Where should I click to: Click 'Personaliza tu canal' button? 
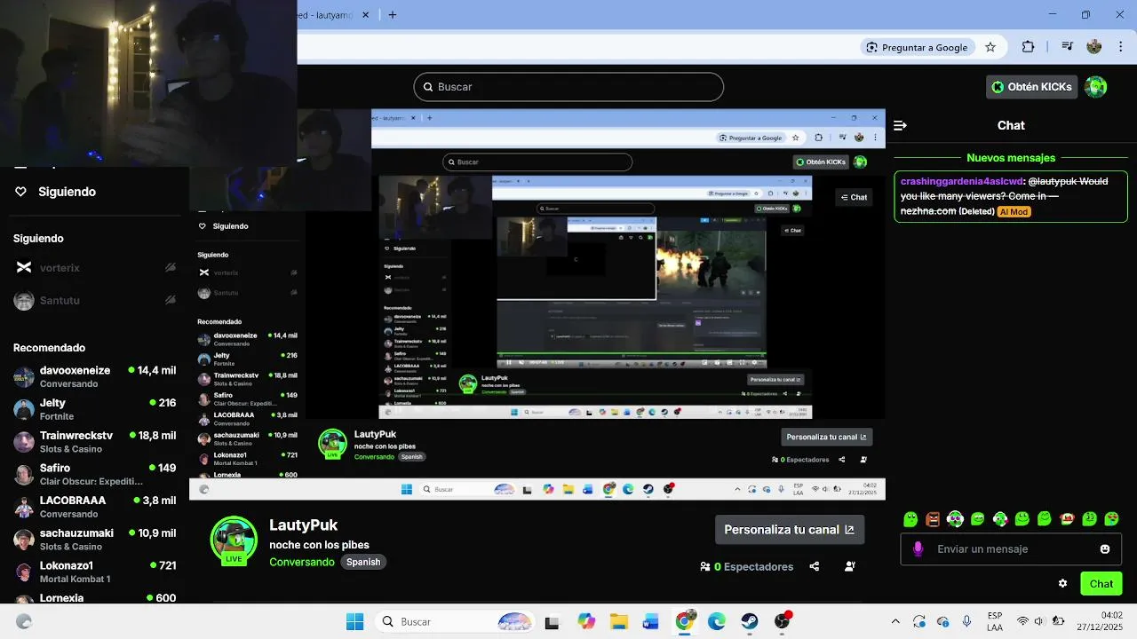tap(790, 530)
